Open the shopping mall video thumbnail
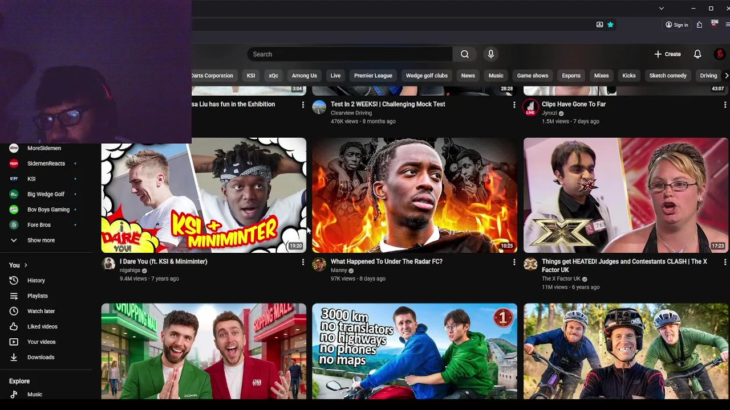This screenshot has width=730, height=410. point(204,351)
